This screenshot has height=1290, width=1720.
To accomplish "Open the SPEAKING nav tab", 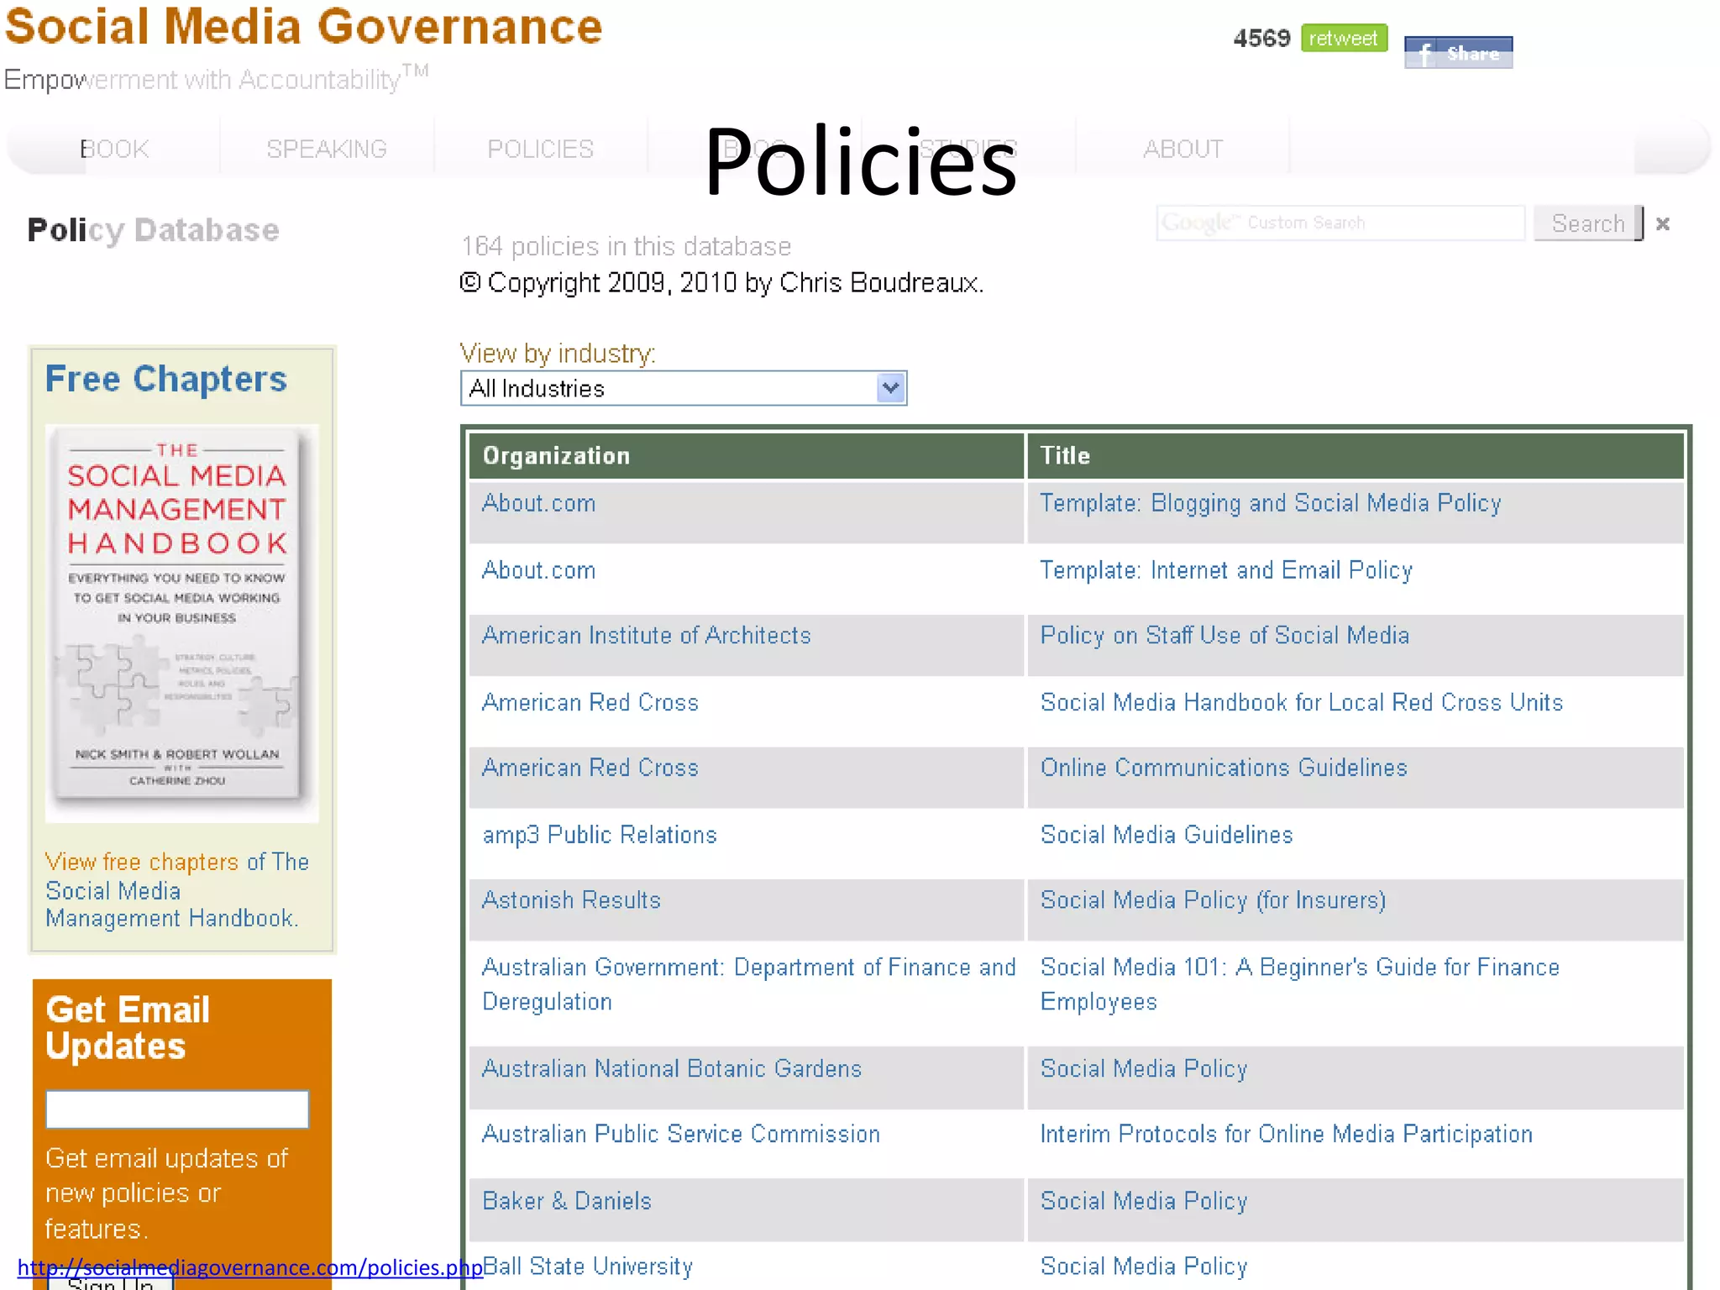I will [327, 149].
